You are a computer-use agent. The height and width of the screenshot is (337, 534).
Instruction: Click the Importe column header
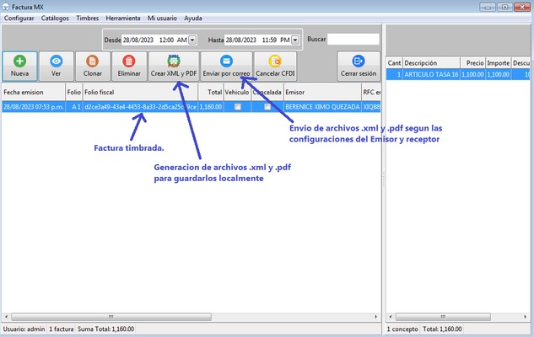click(x=498, y=63)
